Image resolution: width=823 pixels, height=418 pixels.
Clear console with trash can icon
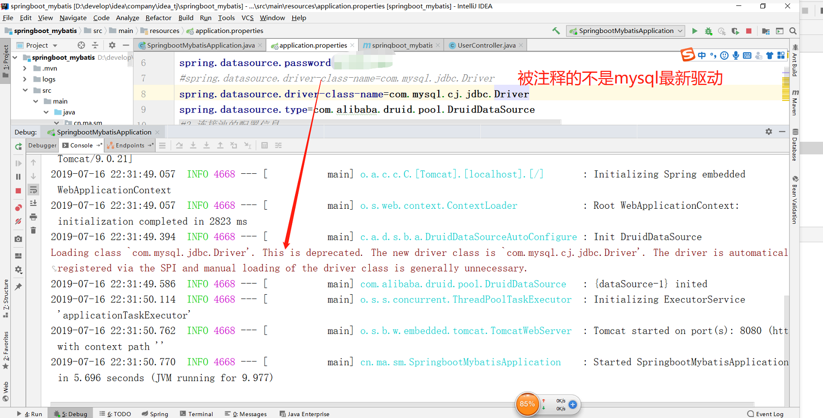point(33,230)
